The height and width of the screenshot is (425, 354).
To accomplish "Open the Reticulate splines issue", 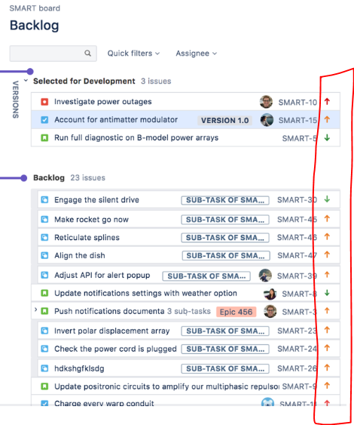I will [87, 238].
